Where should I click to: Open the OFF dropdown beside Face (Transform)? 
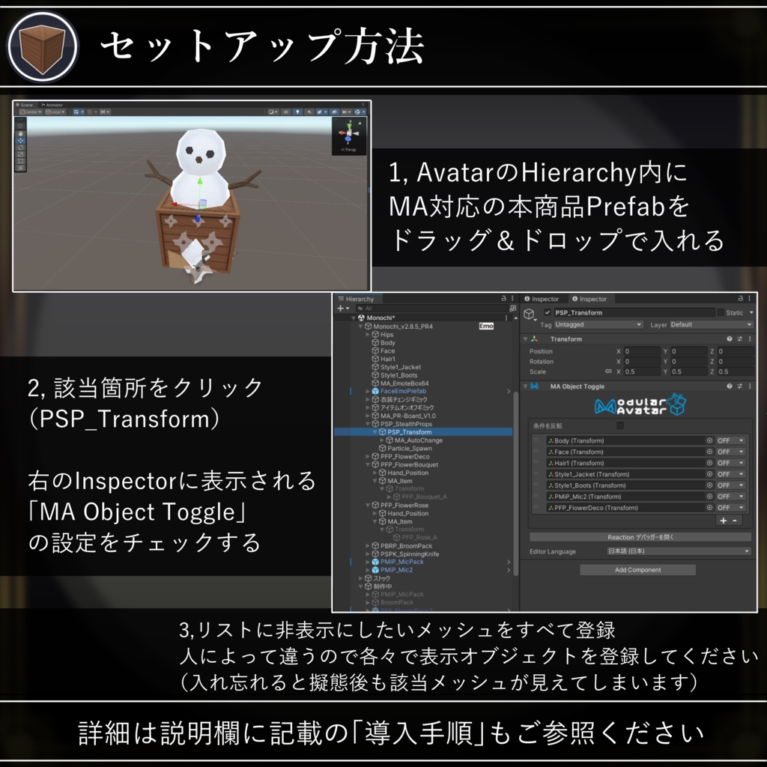[731, 452]
